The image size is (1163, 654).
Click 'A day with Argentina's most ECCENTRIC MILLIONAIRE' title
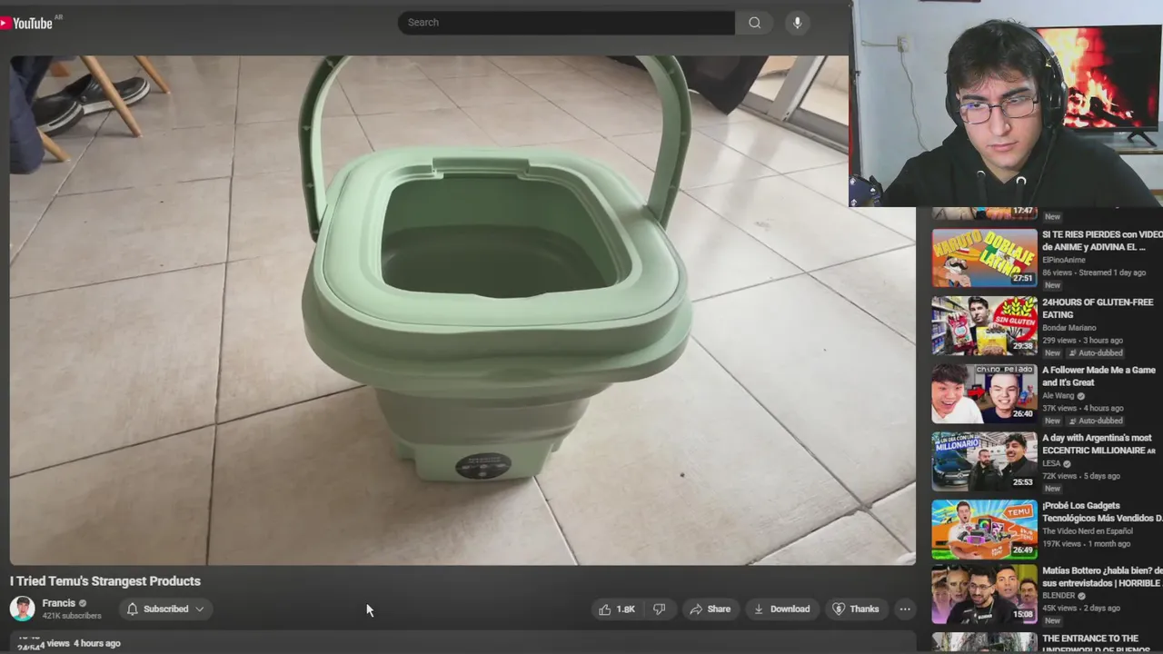pos(1099,444)
